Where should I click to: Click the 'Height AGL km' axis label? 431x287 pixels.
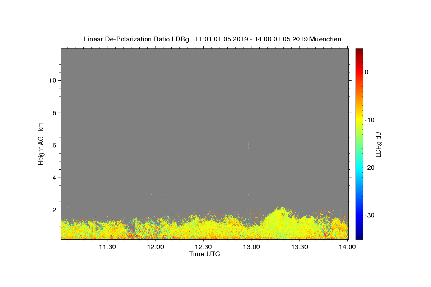41,143
